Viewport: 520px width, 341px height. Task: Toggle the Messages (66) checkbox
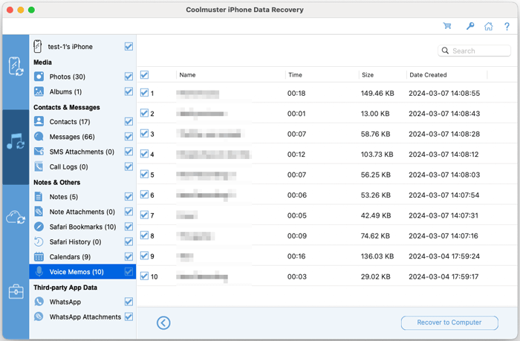(x=129, y=137)
